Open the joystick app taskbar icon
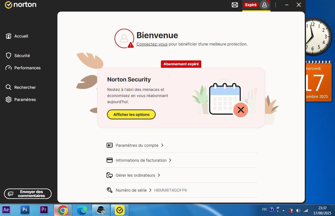This screenshot has width=335, height=216. pos(101,210)
